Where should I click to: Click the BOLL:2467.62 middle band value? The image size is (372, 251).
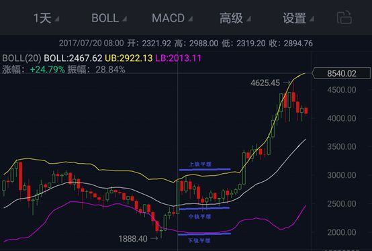[73, 58]
